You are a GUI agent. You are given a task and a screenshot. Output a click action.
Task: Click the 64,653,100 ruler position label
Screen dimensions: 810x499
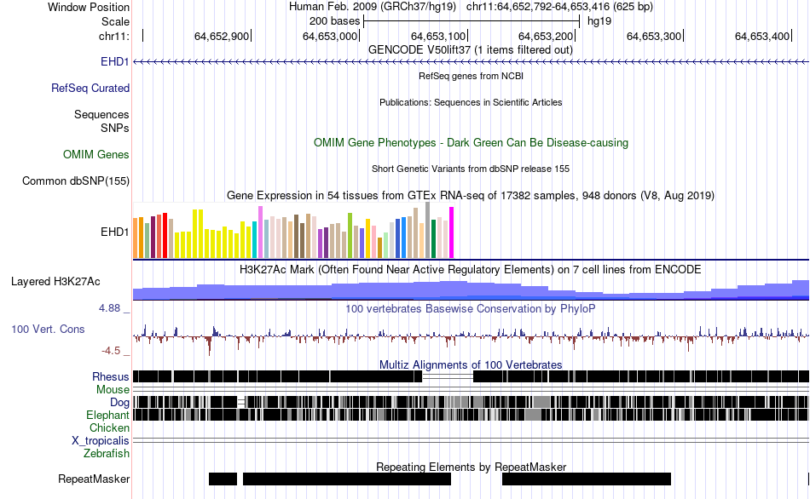pos(438,36)
